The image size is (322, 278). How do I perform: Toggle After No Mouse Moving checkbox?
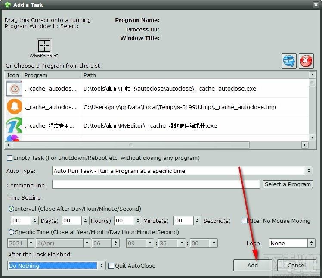(245, 221)
